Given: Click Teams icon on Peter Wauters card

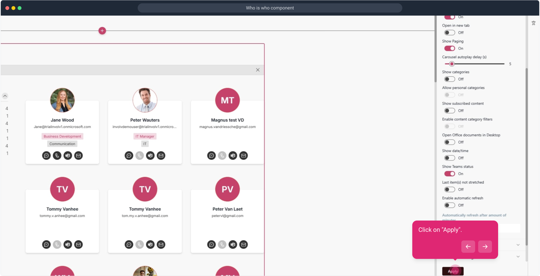Looking at the screenshot, I should pos(150,155).
